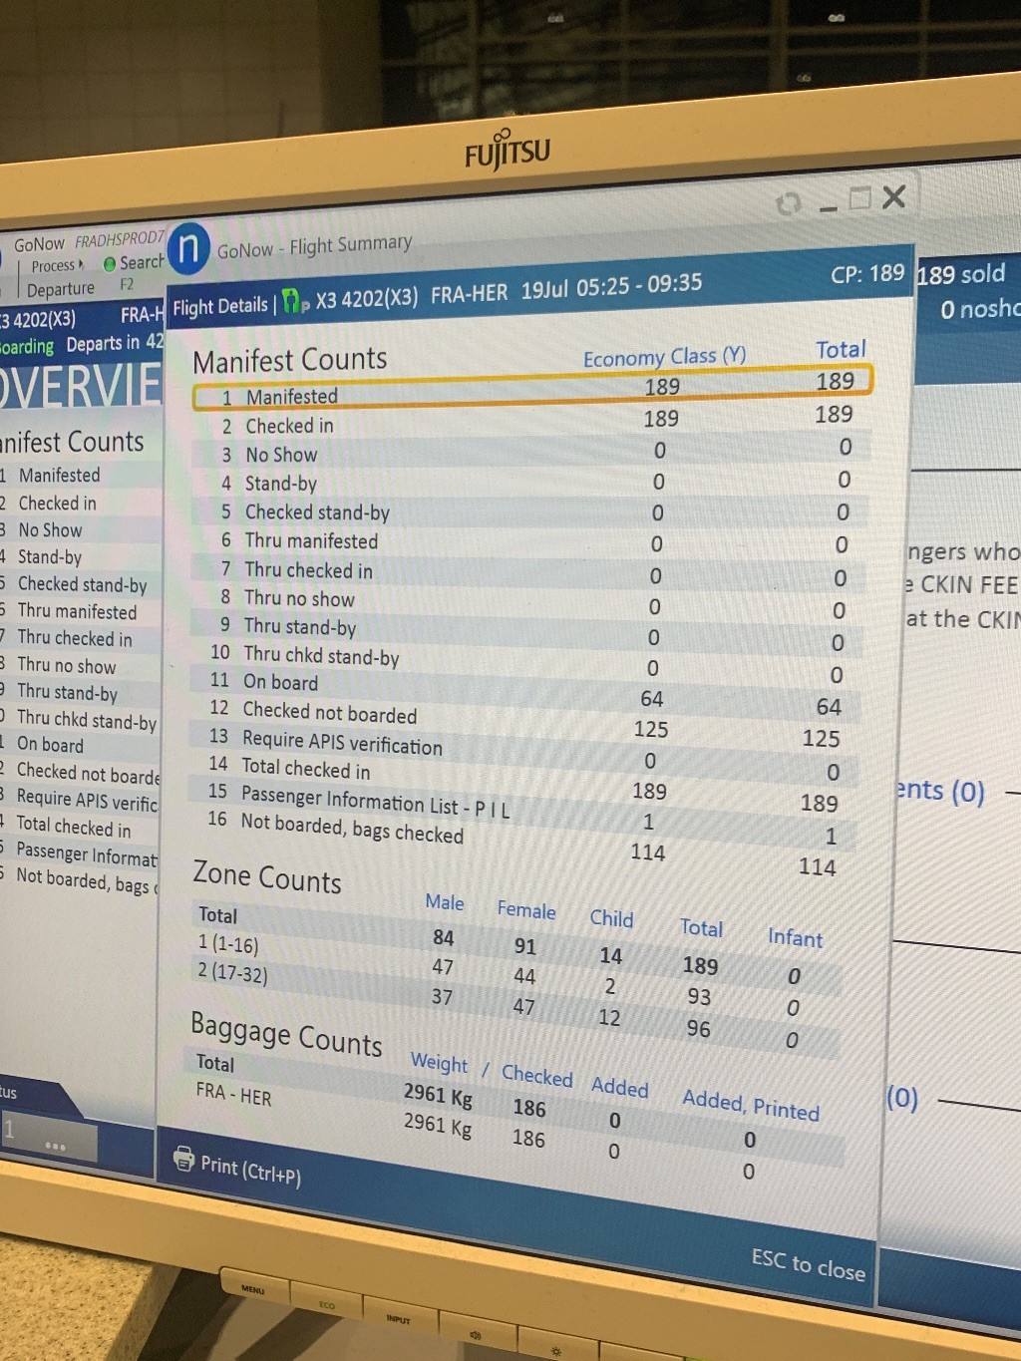The width and height of the screenshot is (1021, 1361).
Task: Click the GoNow 'n' logo icon
Action: 188,248
